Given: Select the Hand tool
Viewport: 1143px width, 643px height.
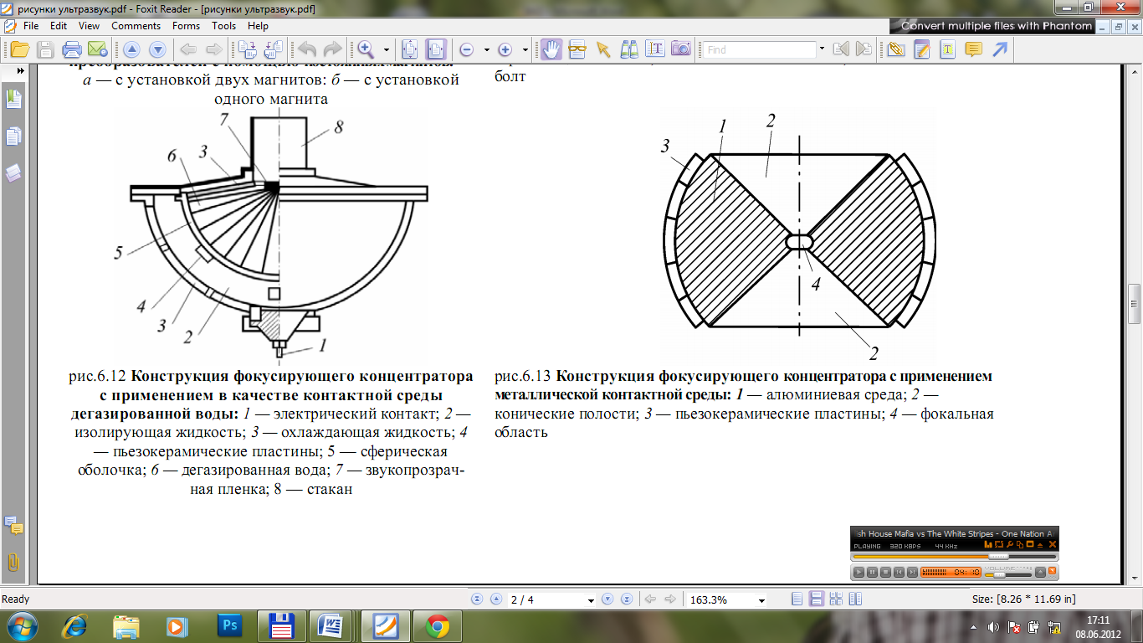Looking at the screenshot, I should (551, 49).
